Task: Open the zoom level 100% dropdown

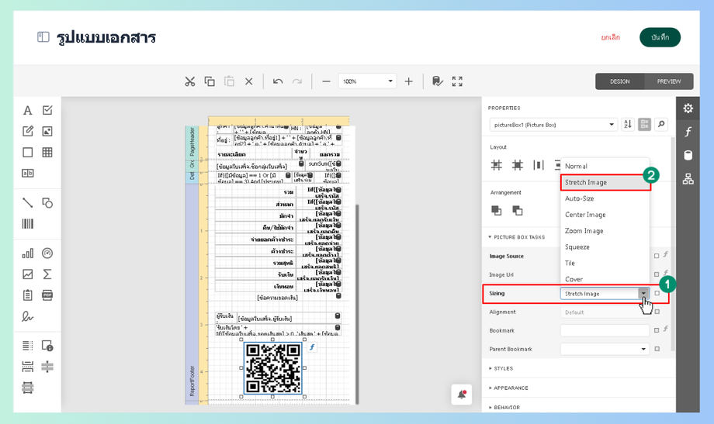Action: point(390,81)
